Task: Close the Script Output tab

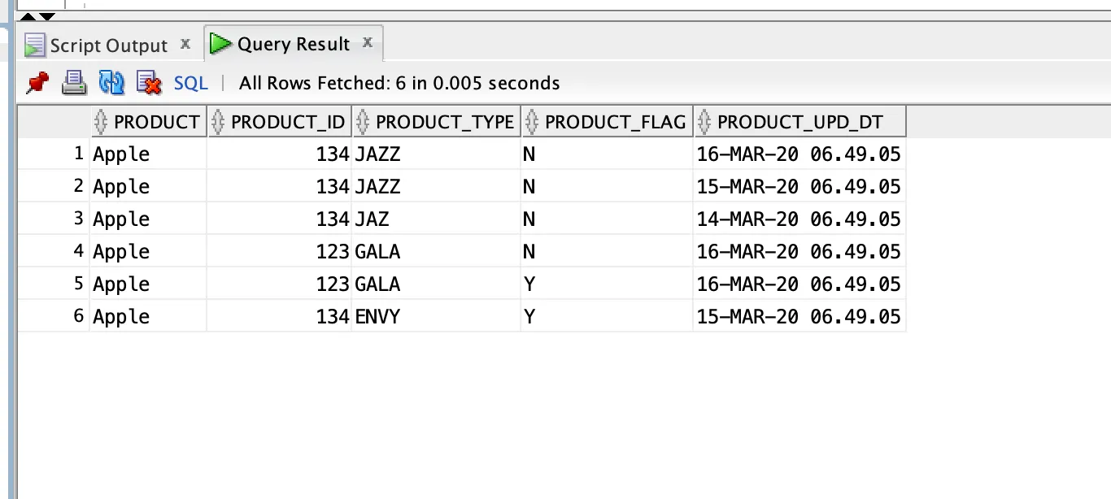Action: (x=185, y=43)
